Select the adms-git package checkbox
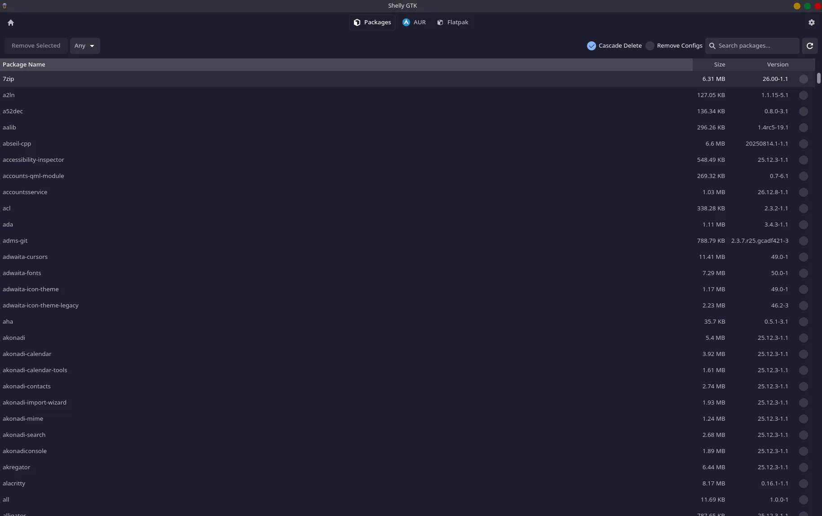Screen dimensions: 822x516 click(x=804, y=241)
